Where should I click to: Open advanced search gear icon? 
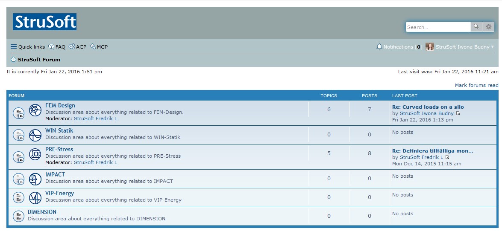click(488, 27)
